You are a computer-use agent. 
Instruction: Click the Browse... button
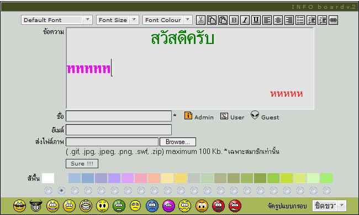178,142
